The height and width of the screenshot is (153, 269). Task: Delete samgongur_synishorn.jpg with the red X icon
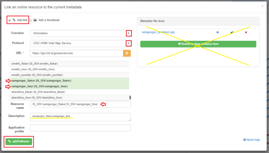[x=246, y=32]
